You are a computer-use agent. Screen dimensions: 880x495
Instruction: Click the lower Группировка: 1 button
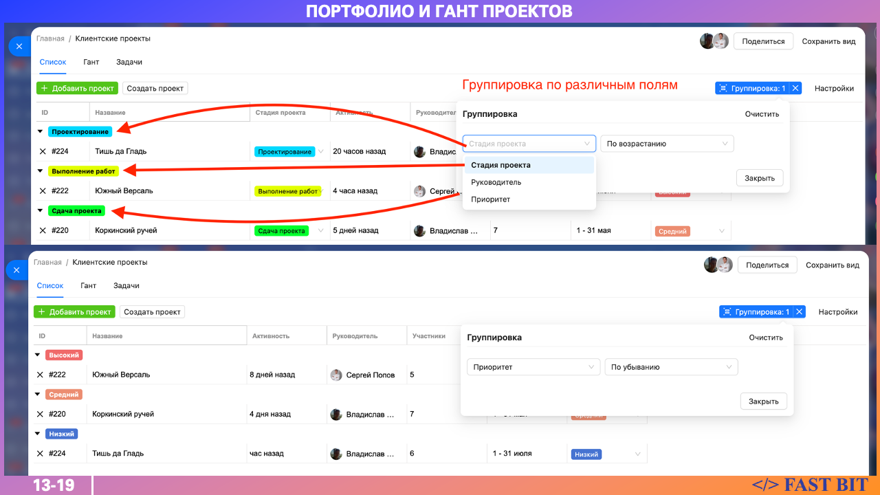[x=756, y=311]
